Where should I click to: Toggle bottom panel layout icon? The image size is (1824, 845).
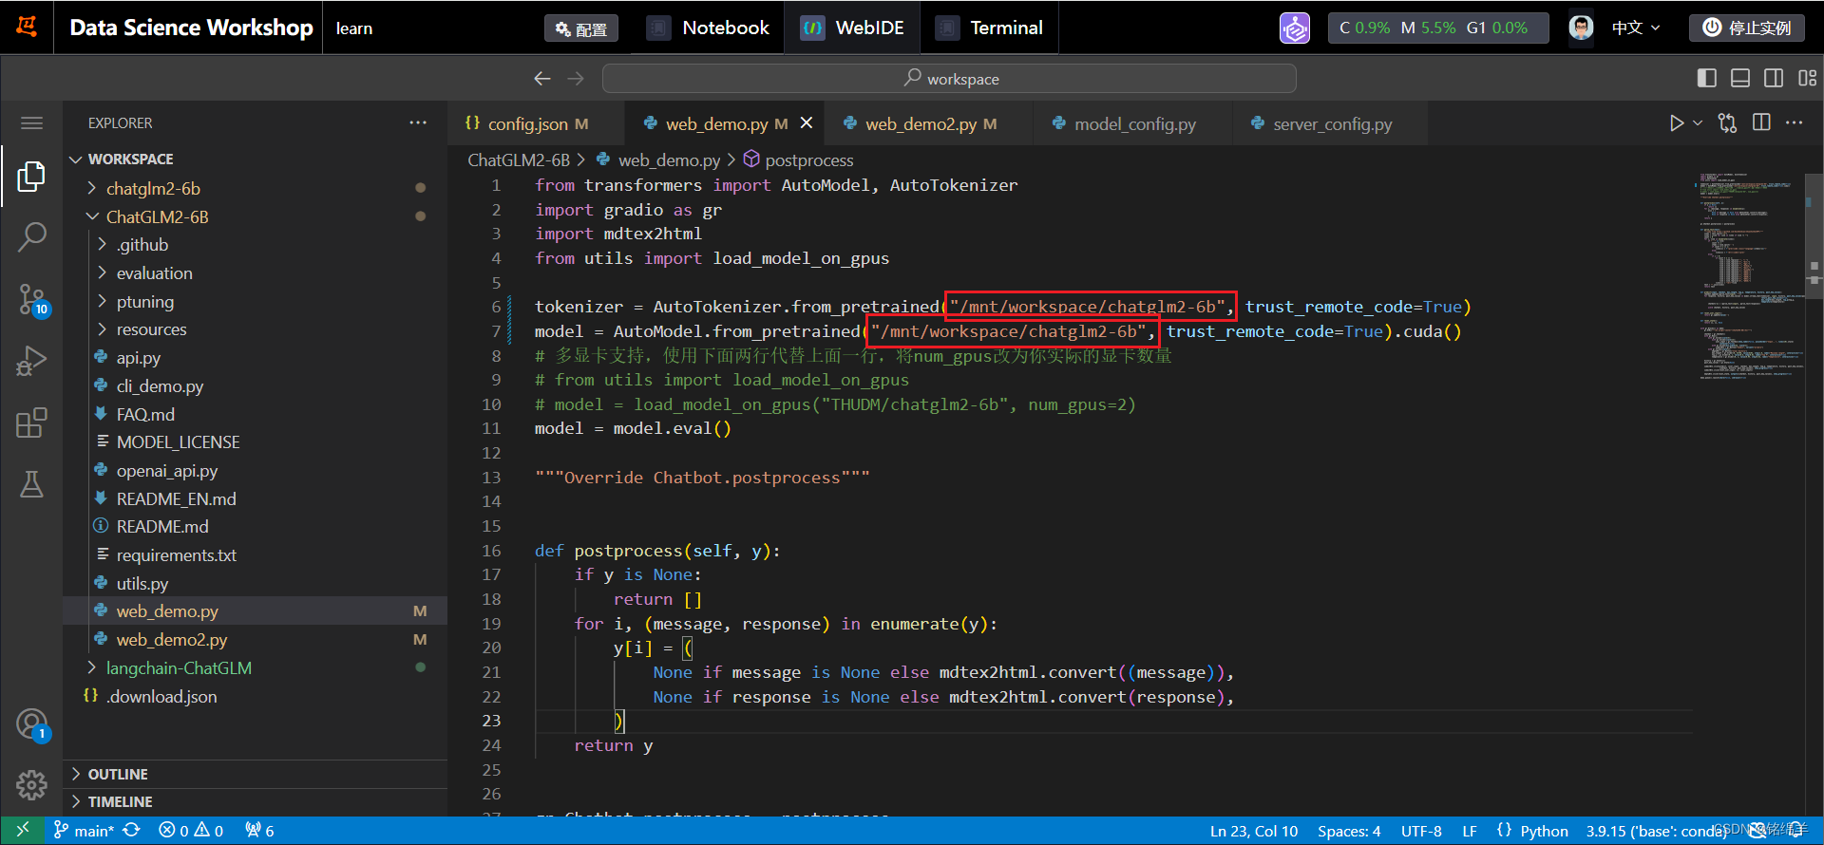click(x=1740, y=78)
